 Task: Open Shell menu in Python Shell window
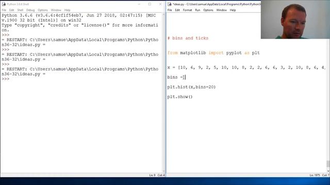click(20, 10)
